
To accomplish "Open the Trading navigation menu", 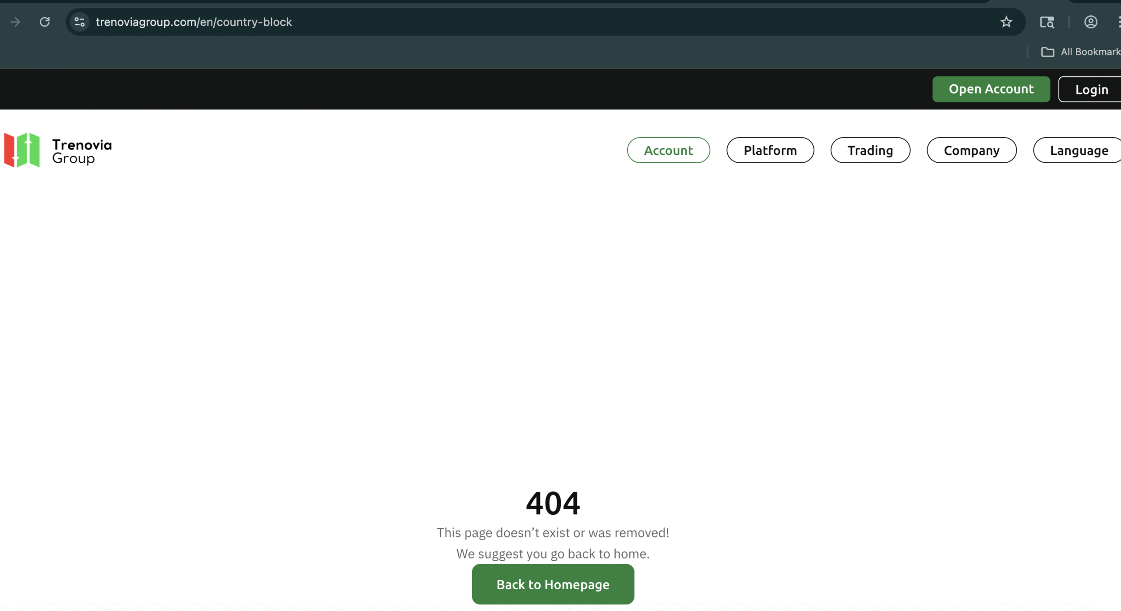I will [x=870, y=150].
